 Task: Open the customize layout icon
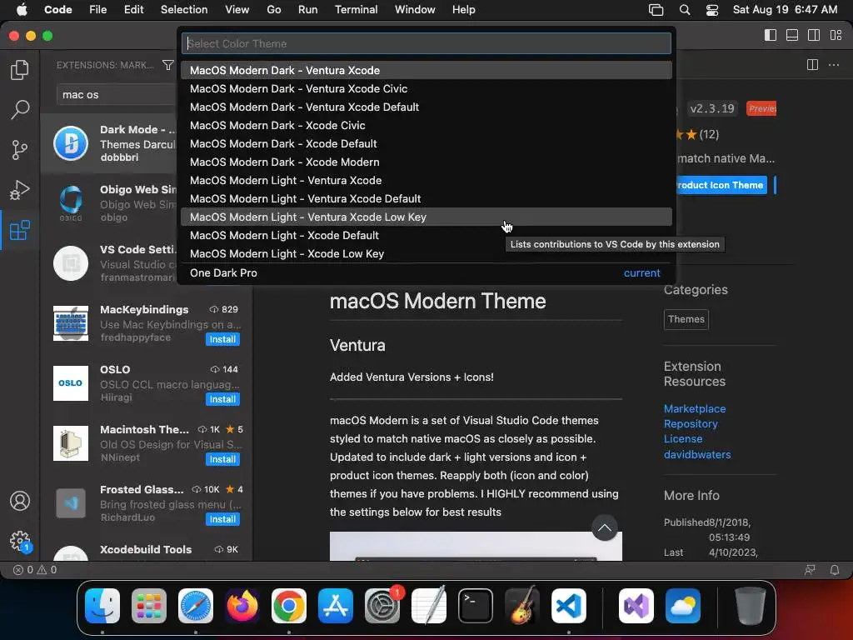(836, 35)
